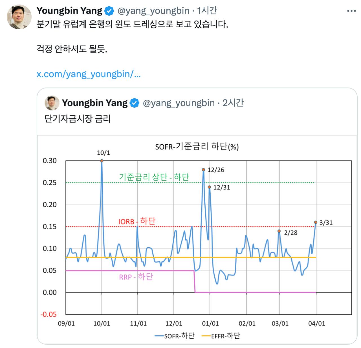Select the data point marked 3/31

315,223
